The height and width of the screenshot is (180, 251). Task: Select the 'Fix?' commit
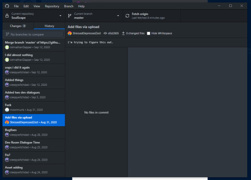pyautogui.click(x=34, y=157)
